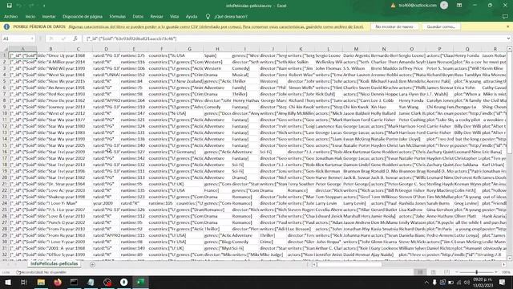Click the horizontal scrollbar left arrow
The image size is (513, 289).
314,264
